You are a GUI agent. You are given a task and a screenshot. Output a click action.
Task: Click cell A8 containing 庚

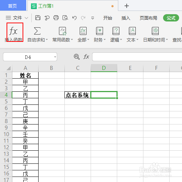(25, 121)
